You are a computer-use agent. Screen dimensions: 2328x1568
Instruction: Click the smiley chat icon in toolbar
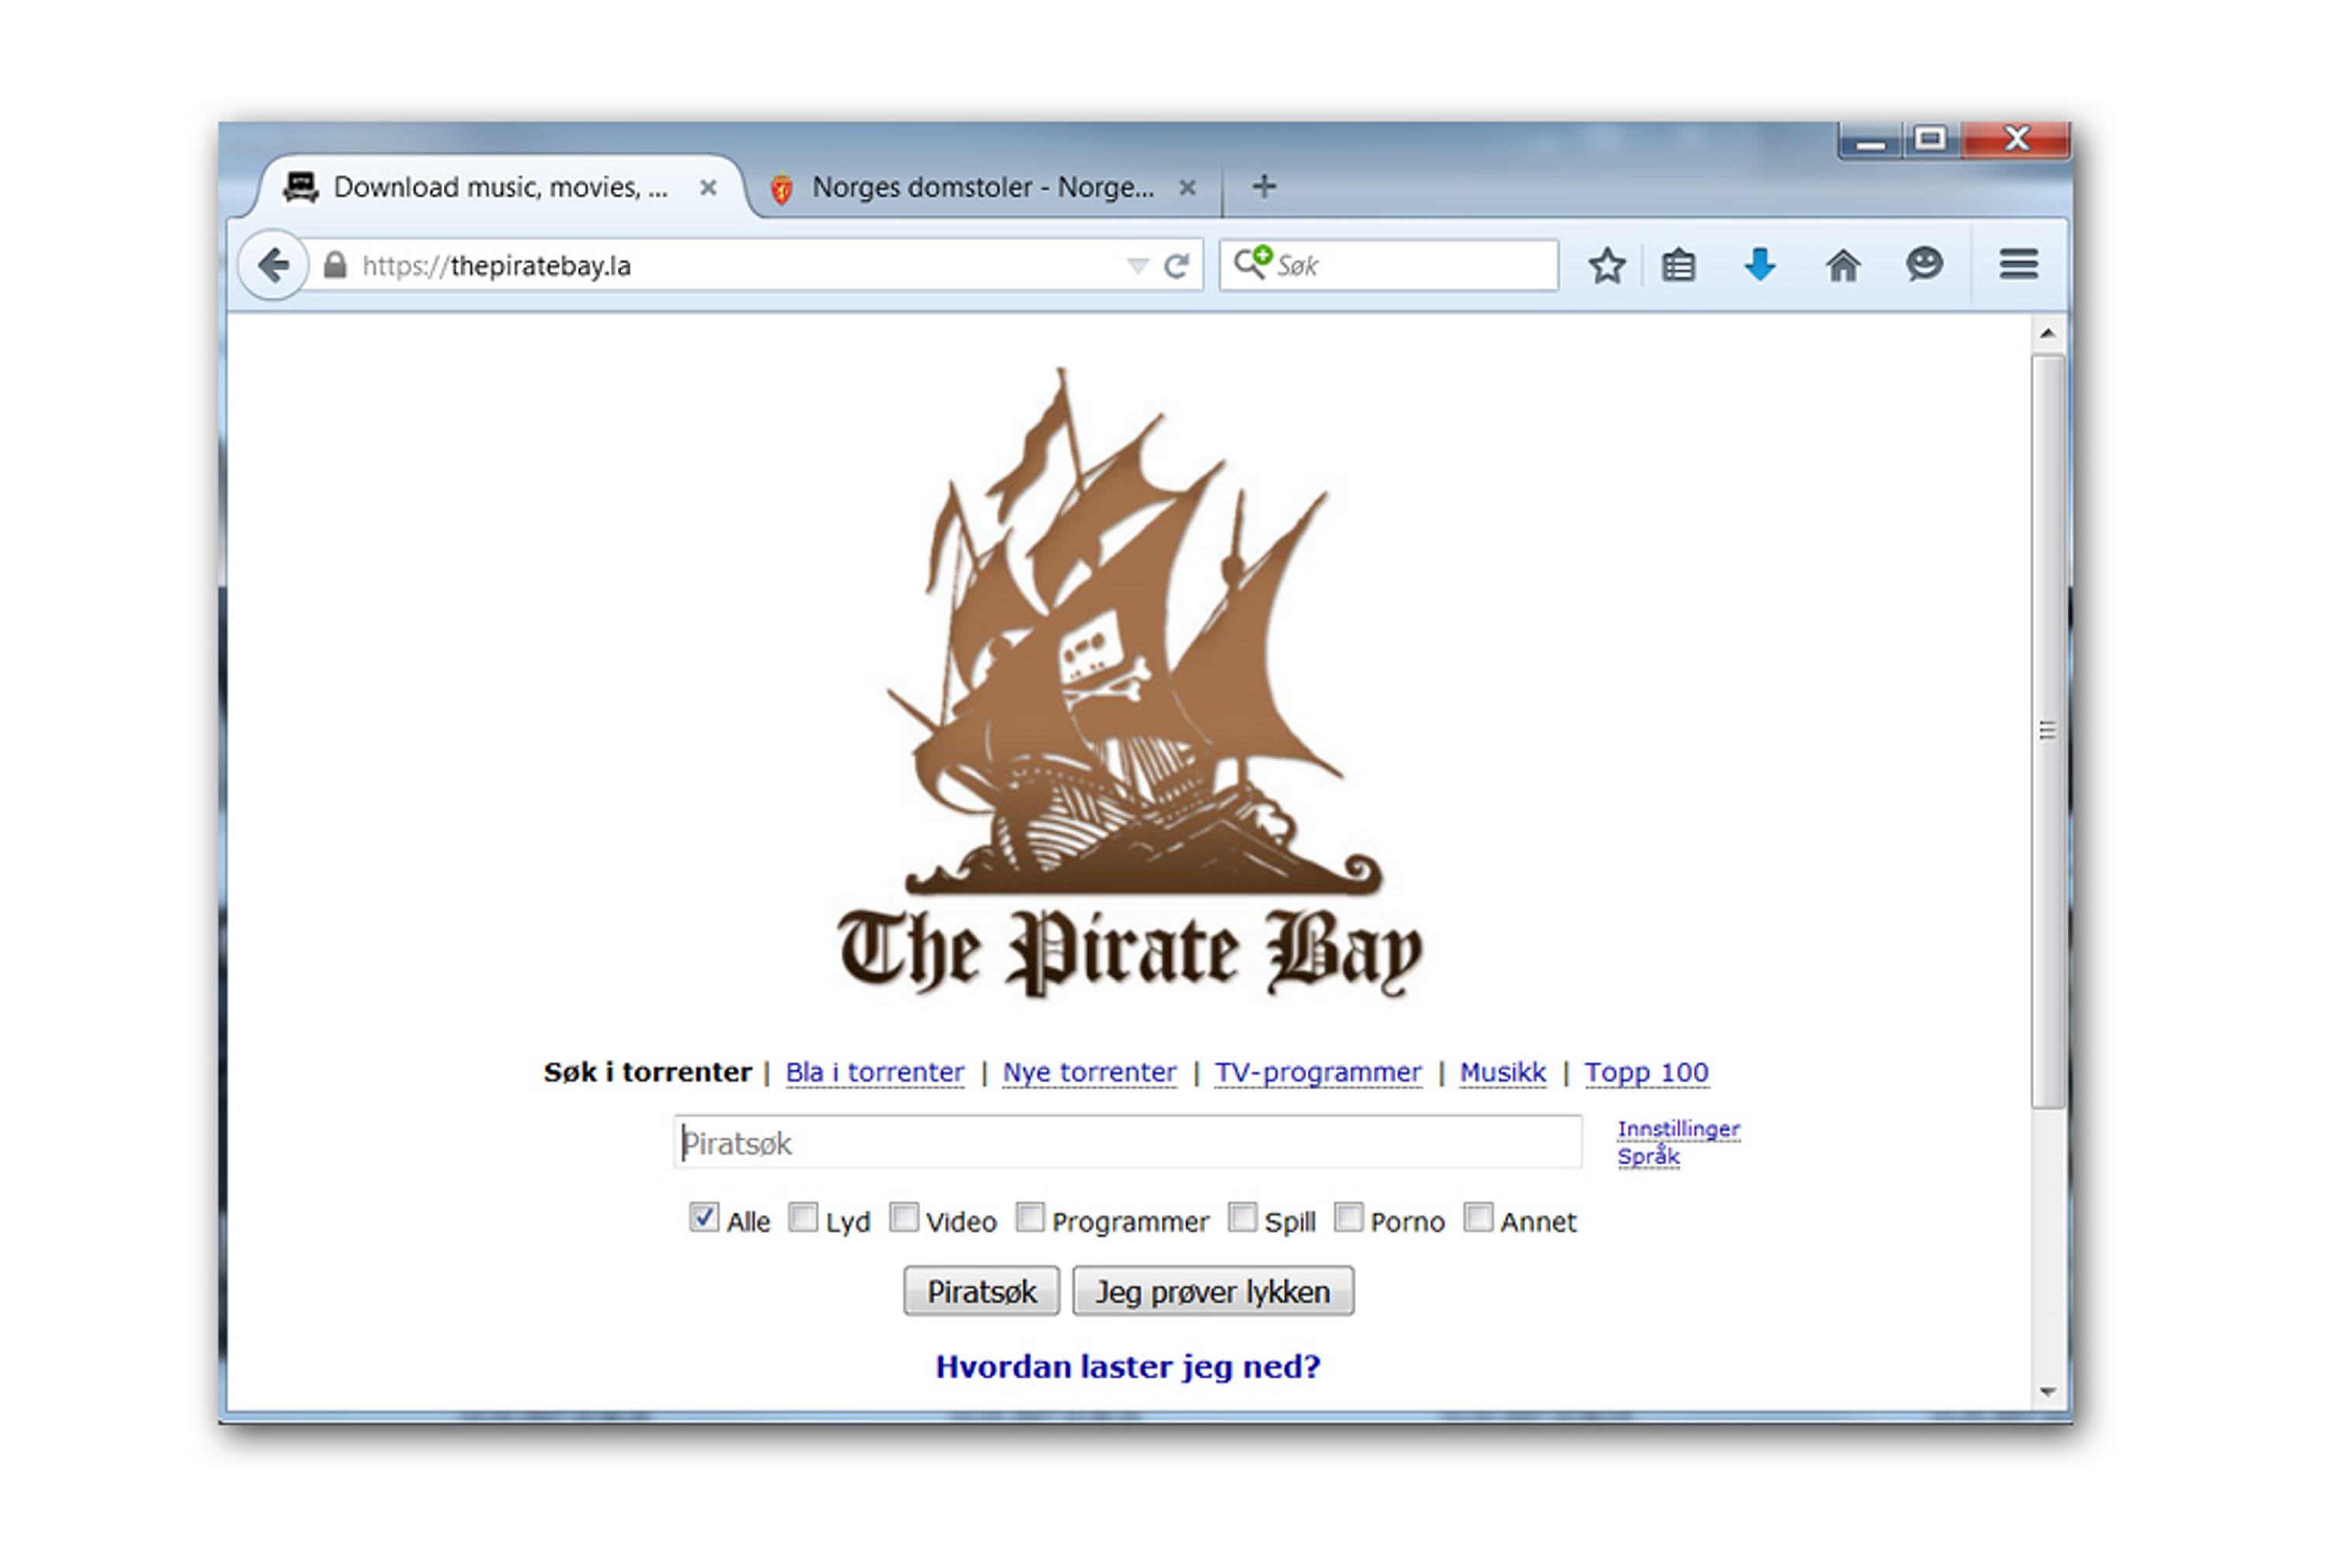[1924, 264]
